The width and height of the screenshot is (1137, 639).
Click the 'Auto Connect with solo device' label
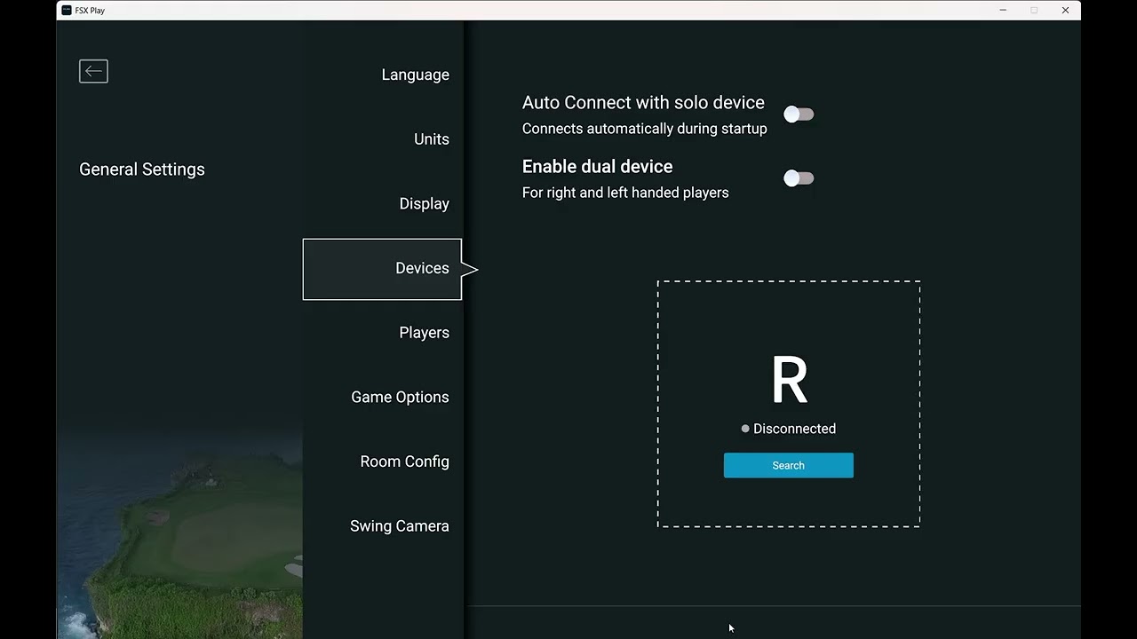click(643, 103)
